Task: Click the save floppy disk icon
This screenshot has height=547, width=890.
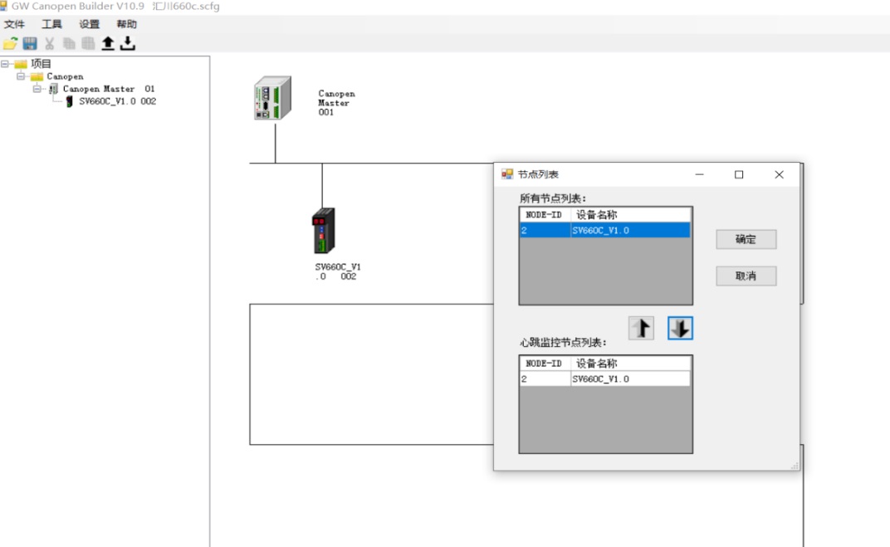Action: click(x=30, y=43)
